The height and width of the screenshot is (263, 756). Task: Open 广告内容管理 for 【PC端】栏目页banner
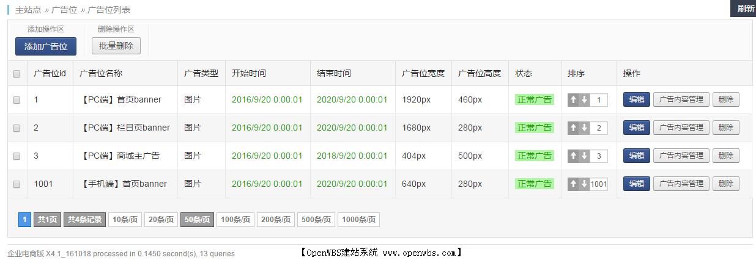pos(681,128)
